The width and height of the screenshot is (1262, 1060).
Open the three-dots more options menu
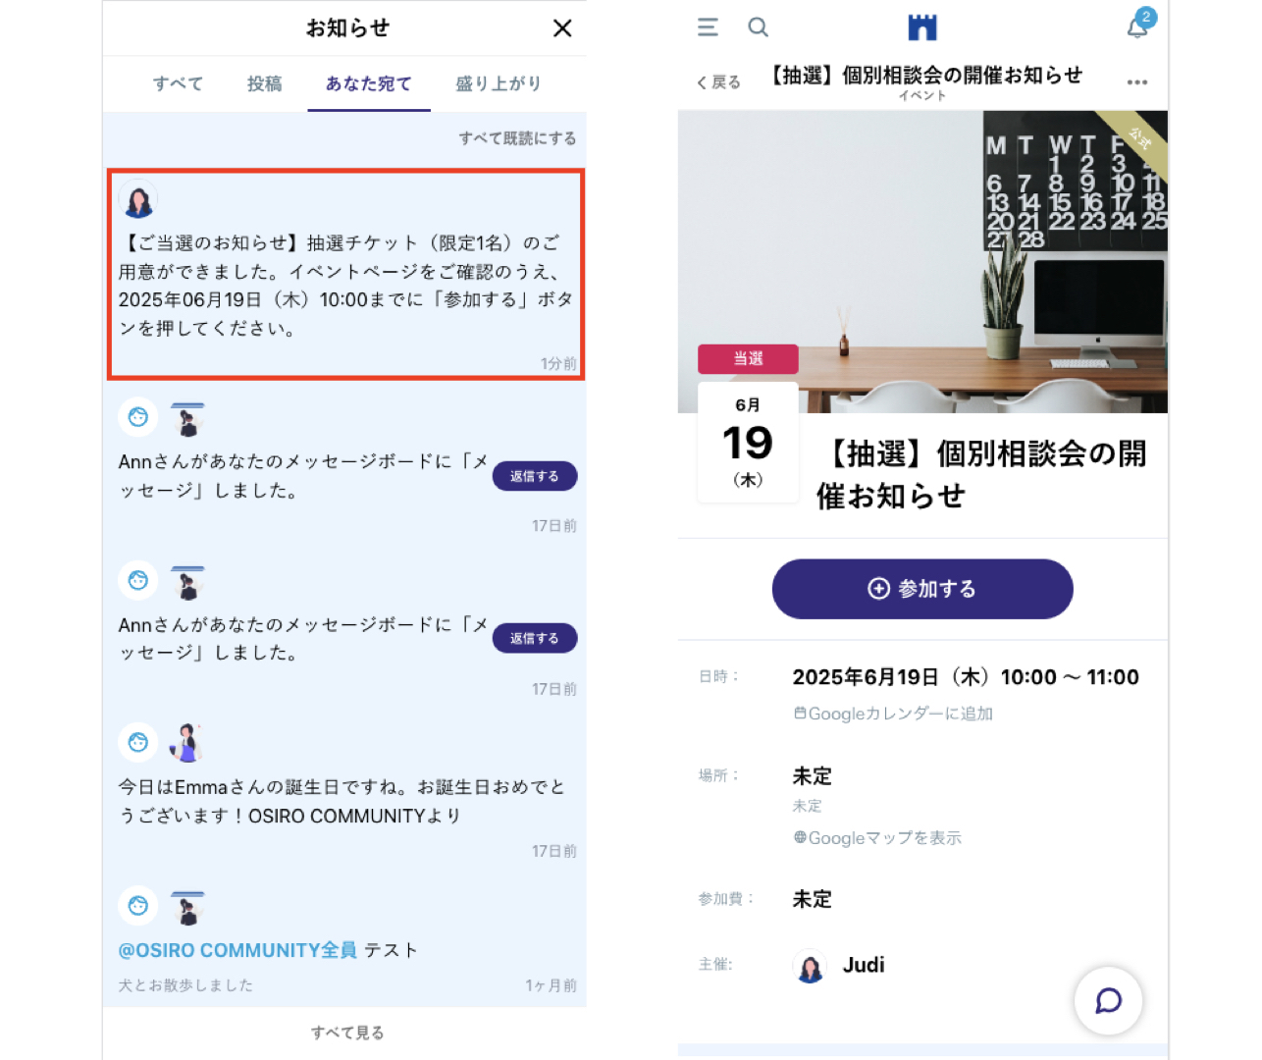pos(1137,82)
